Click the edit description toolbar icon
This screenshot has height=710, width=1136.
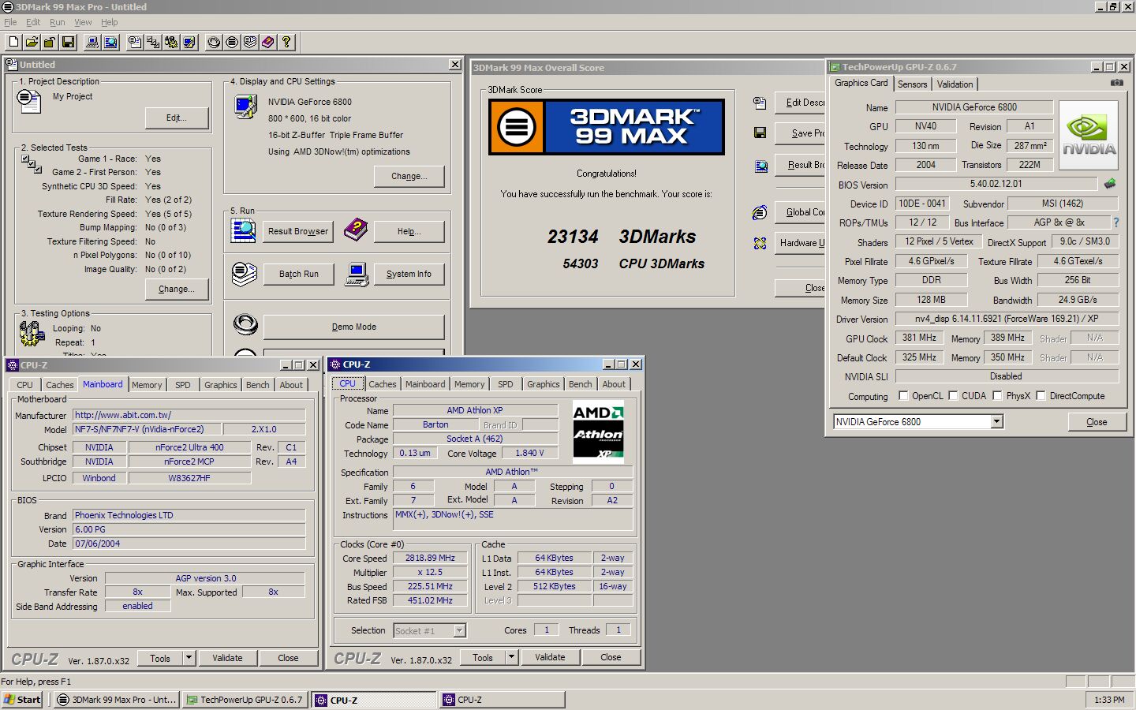(x=135, y=42)
